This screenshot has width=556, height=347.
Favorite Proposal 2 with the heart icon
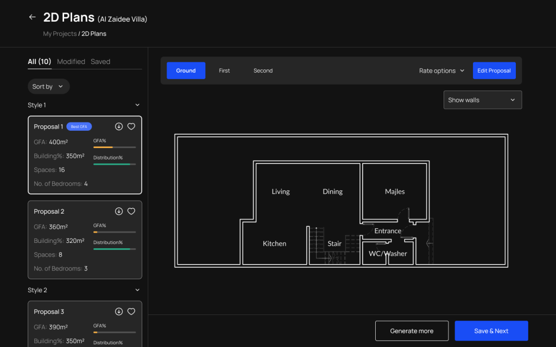pos(131,211)
